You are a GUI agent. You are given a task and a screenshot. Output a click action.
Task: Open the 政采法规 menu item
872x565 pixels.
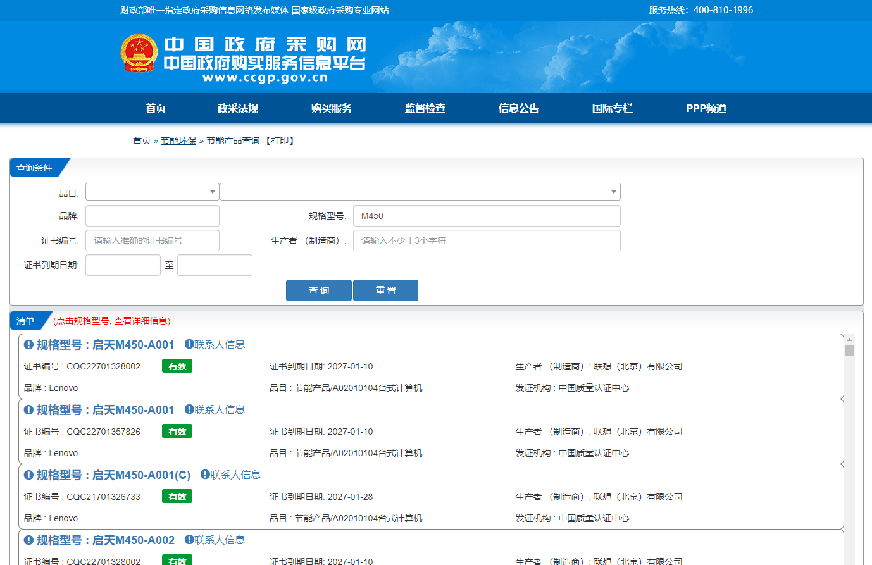238,108
